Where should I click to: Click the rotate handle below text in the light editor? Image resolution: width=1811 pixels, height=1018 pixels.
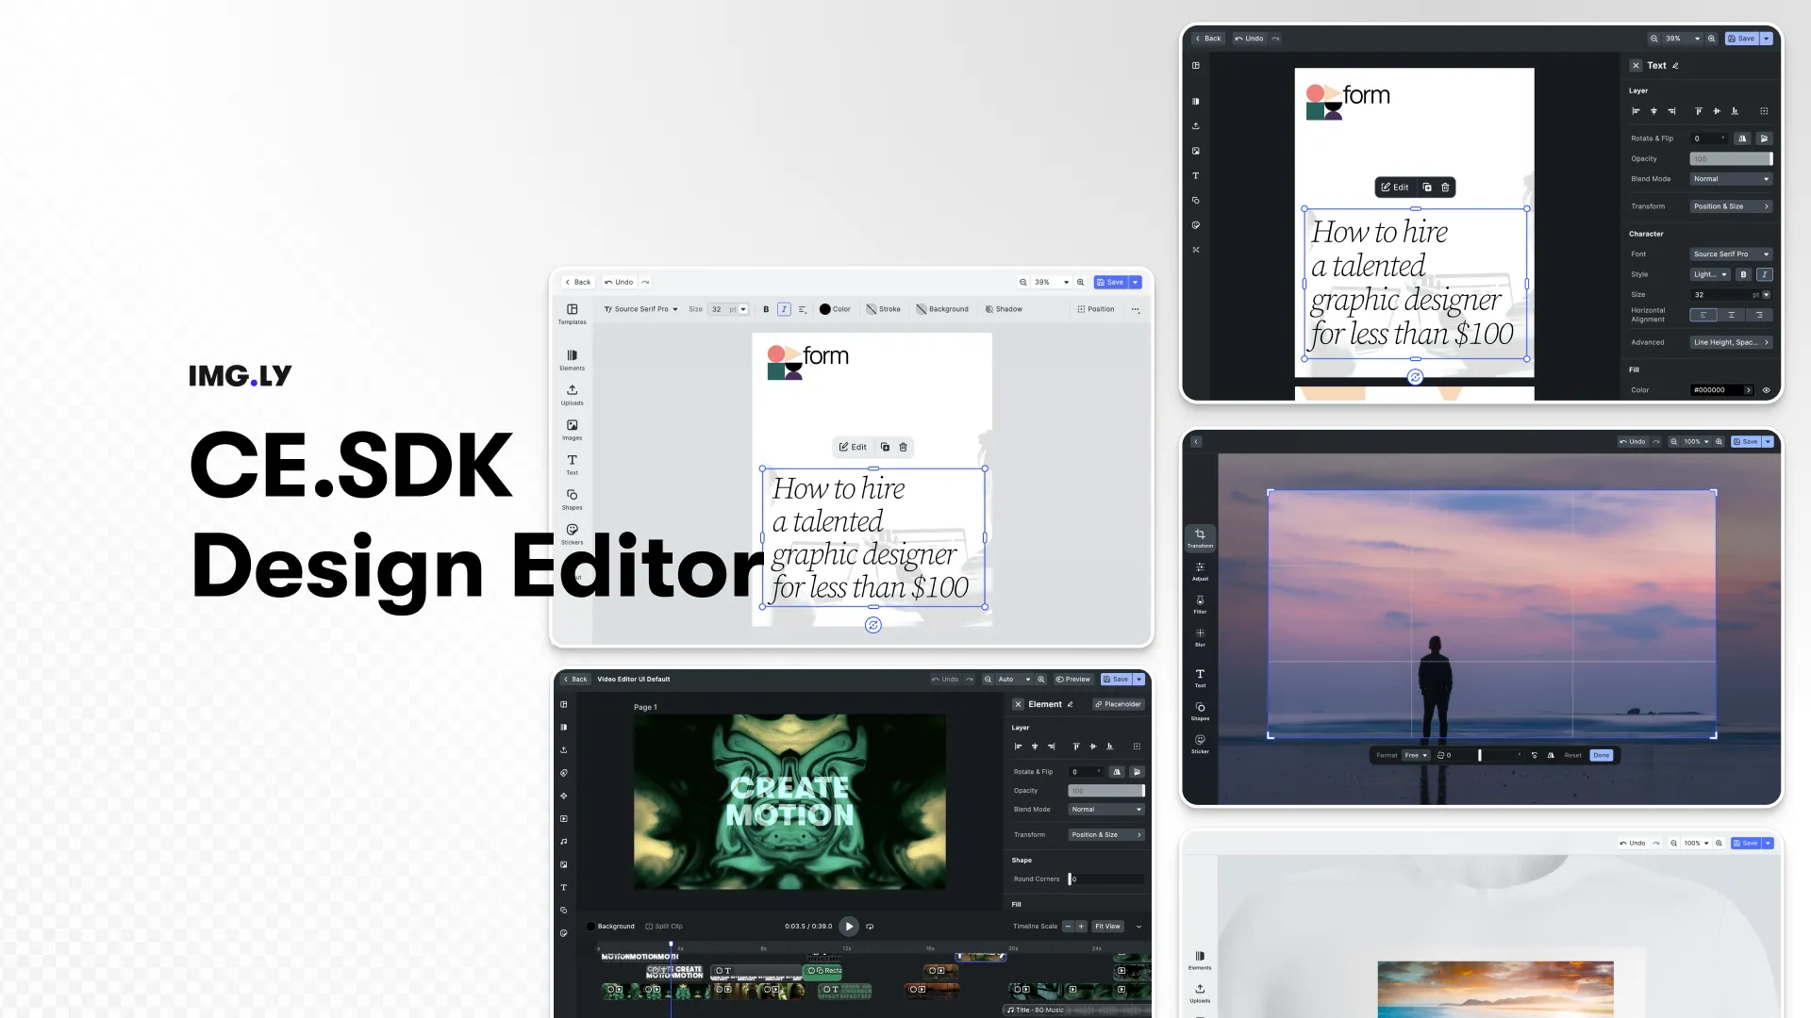(873, 625)
